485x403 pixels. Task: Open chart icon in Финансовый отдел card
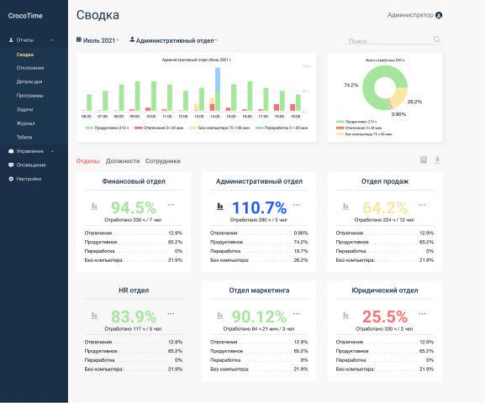pos(94,207)
